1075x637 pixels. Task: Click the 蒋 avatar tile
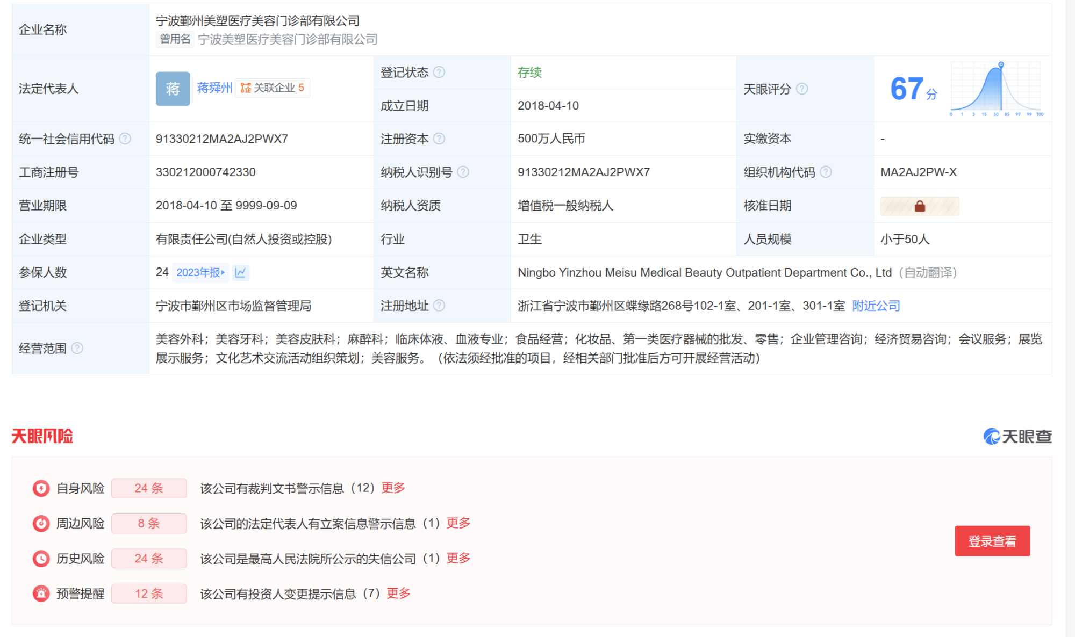(x=173, y=89)
